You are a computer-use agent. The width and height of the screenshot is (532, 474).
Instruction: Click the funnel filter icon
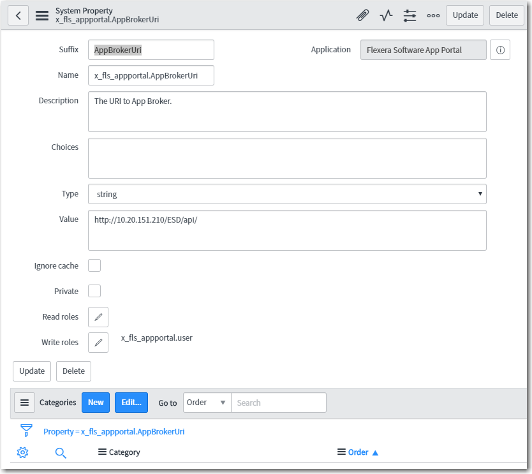click(x=26, y=431)
